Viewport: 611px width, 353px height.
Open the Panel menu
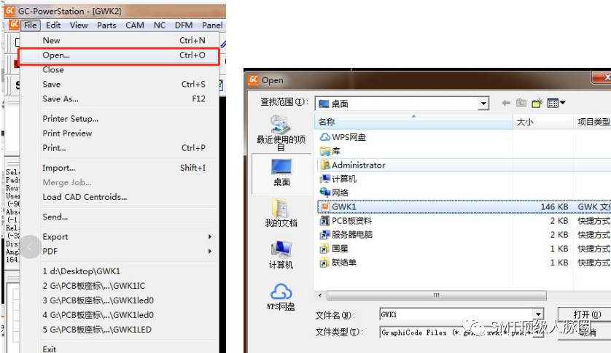pos(212,26)
